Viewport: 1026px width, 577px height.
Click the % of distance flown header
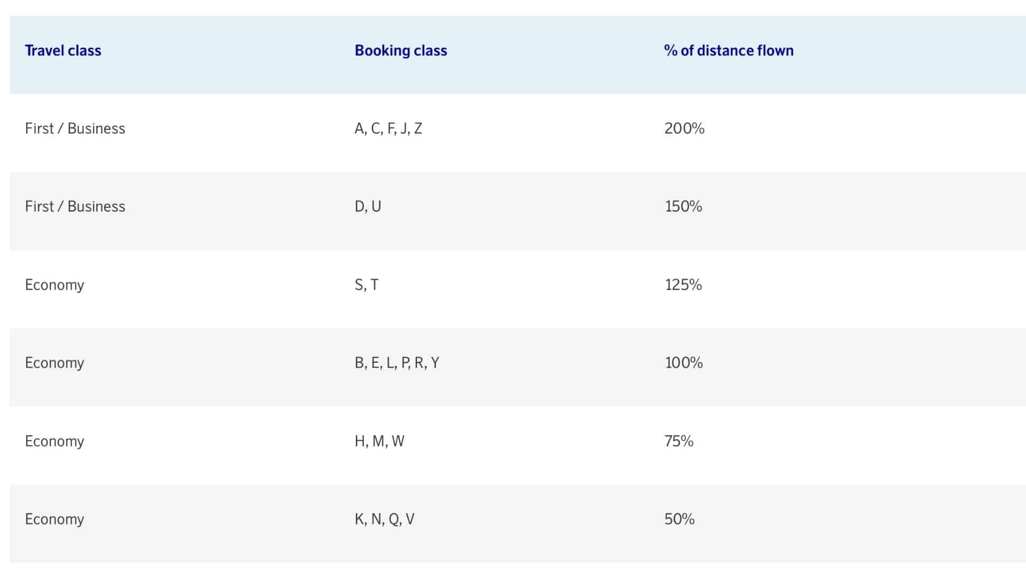[729, 50]
